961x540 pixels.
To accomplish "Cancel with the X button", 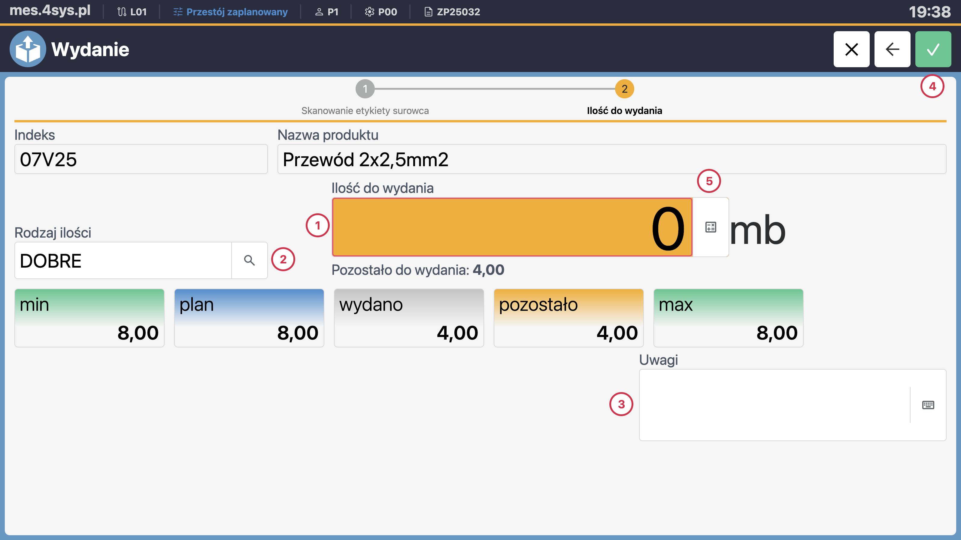I will click(851, 49).
